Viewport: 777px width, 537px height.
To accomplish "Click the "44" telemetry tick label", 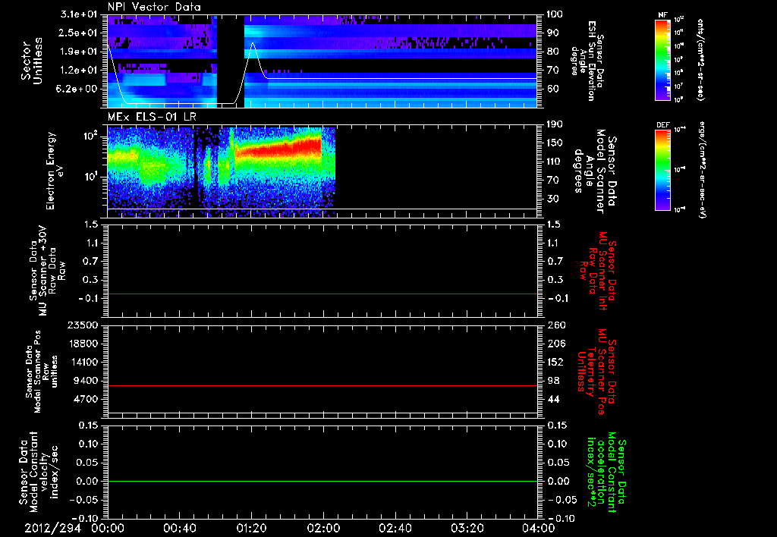I will tap(553, 399).
